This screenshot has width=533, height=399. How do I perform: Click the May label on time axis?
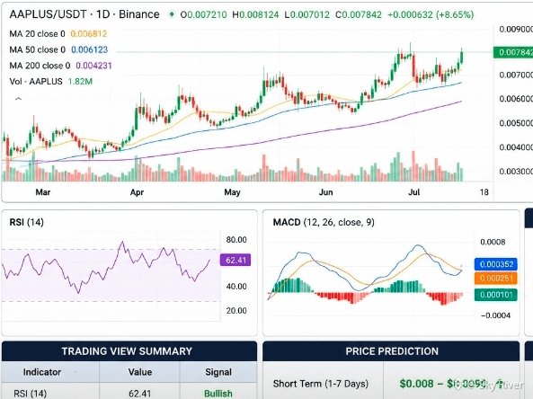click(x=232, y=192)
